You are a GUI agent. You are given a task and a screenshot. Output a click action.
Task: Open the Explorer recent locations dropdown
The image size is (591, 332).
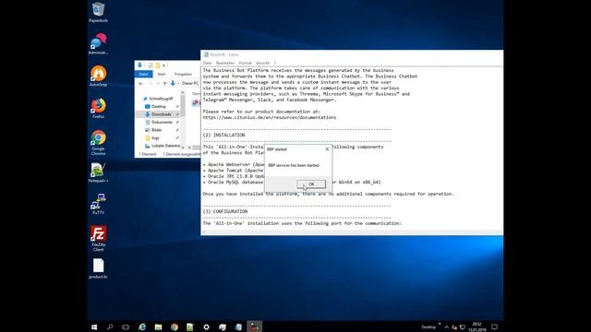pyautogui.click(x=158, y=83)
